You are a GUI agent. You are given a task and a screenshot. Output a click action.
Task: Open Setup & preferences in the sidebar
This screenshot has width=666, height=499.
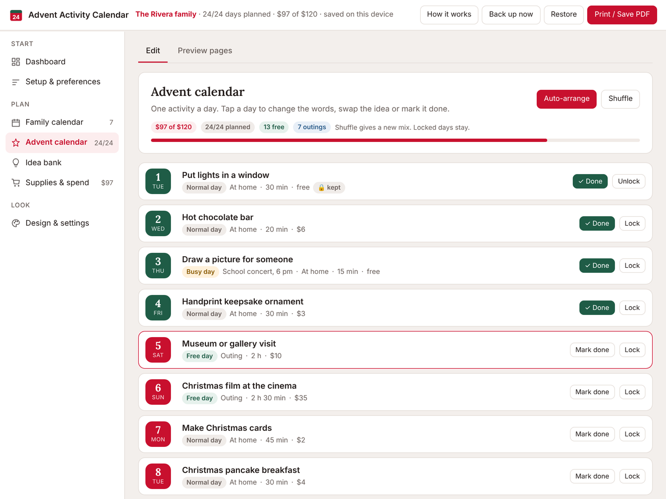pyautogui.click(x=62, y=82)
